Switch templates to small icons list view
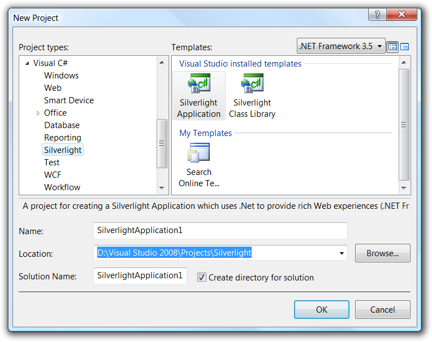 click(404, 47)
